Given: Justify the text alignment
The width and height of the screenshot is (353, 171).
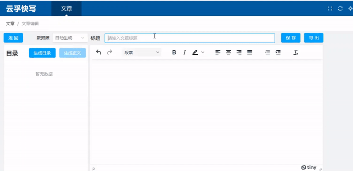Looking at the screenshot, I should (x=249, y=52).
